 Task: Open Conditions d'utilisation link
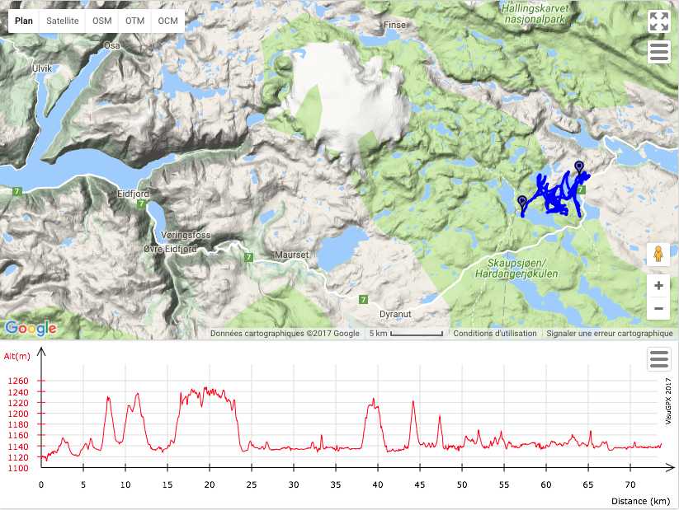click(x=494, y=334)
